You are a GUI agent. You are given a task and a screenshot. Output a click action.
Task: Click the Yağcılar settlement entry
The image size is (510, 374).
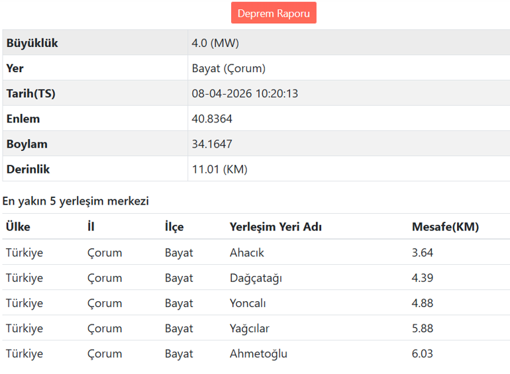tap(250, 328)
